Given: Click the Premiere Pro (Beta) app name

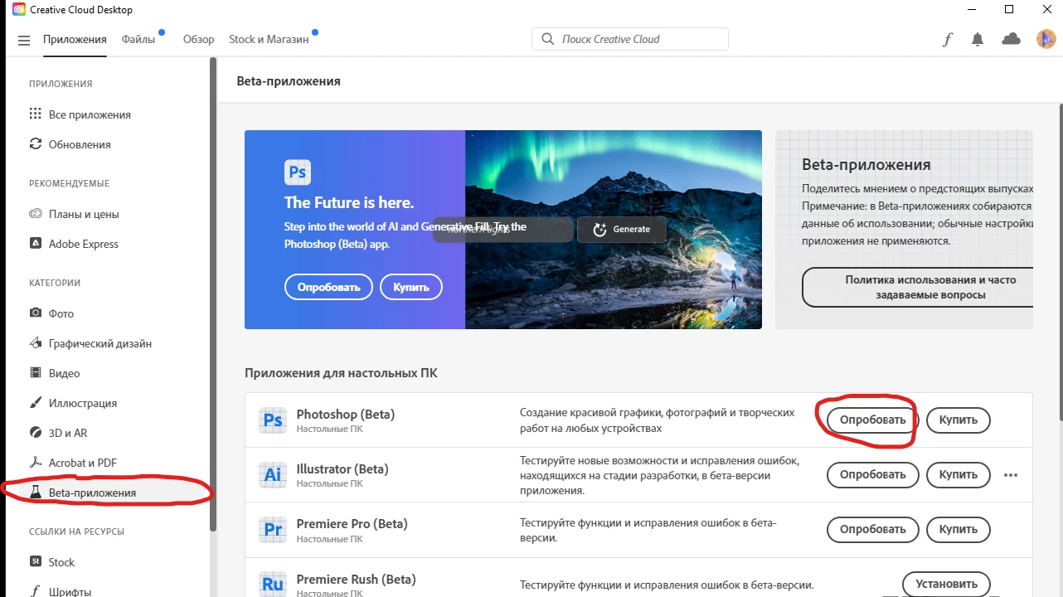Looking at the screenshot, I should [x=352, y=523].
